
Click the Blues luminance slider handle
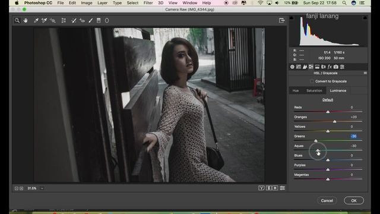coord(328,160)
